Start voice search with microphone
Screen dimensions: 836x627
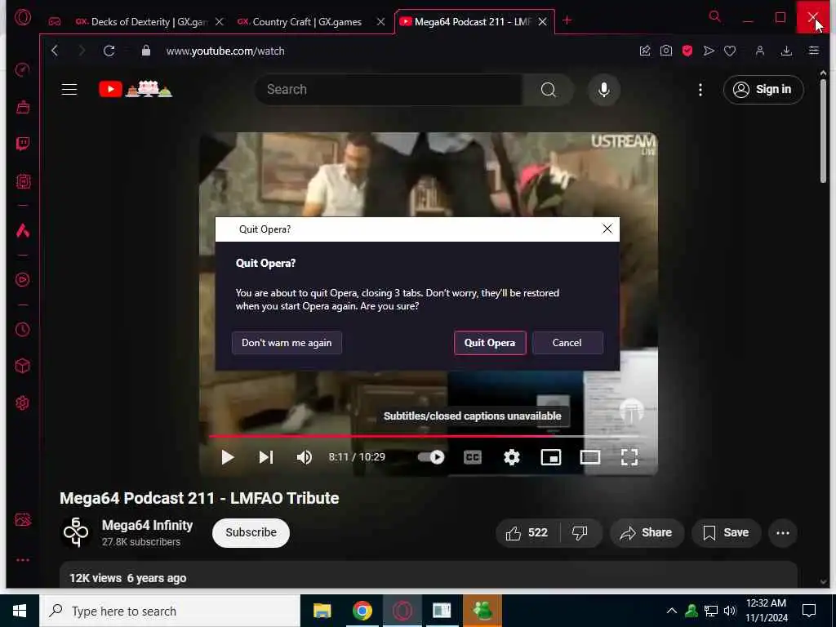[603, 90]
